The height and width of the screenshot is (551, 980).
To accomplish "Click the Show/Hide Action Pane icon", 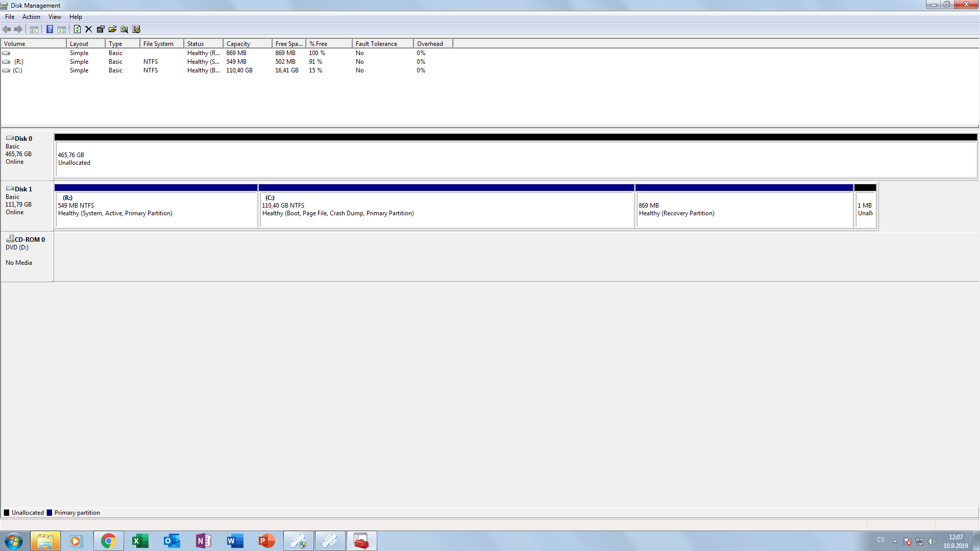I will [x=62, y=29].
